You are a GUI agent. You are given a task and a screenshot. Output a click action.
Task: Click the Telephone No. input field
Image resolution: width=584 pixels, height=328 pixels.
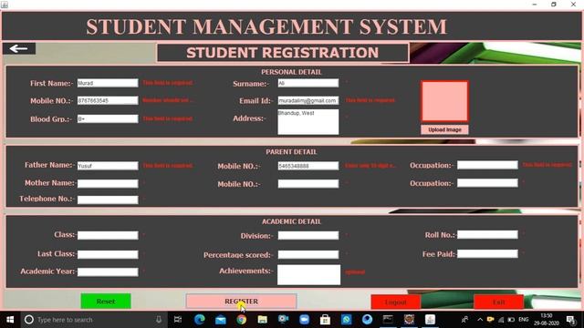[108, 200]
